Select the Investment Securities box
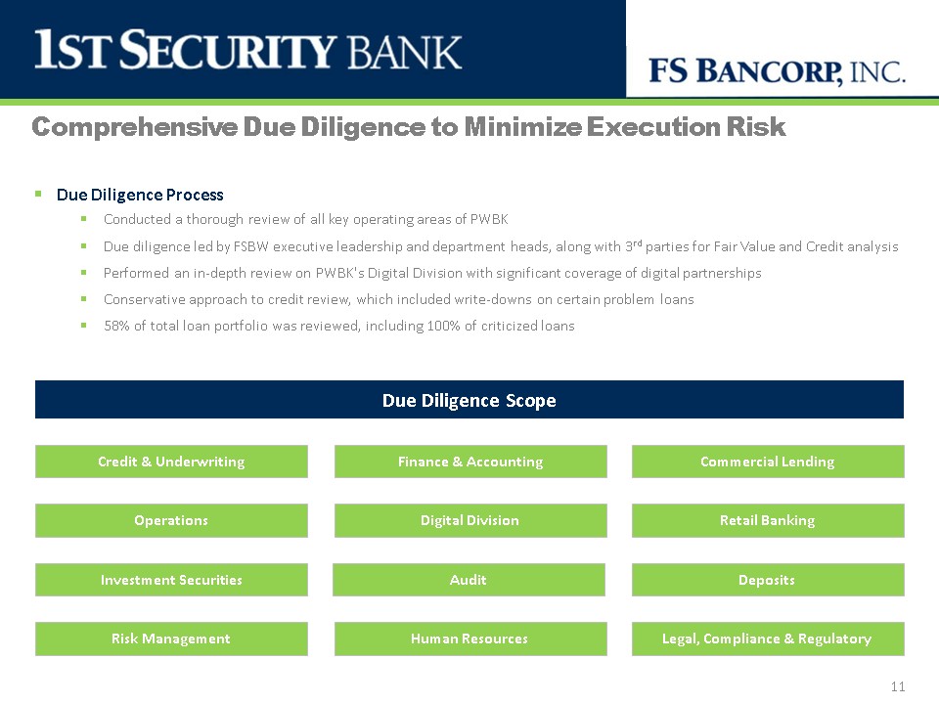The height and width of the screenshot is (704, 939). [171, 580]
